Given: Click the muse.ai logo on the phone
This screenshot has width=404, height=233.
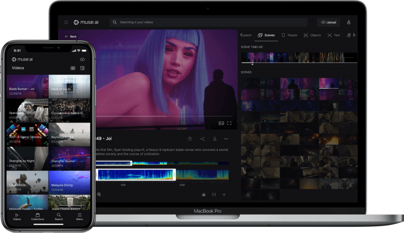Looking at the screenshot, I should click(22, 59).
